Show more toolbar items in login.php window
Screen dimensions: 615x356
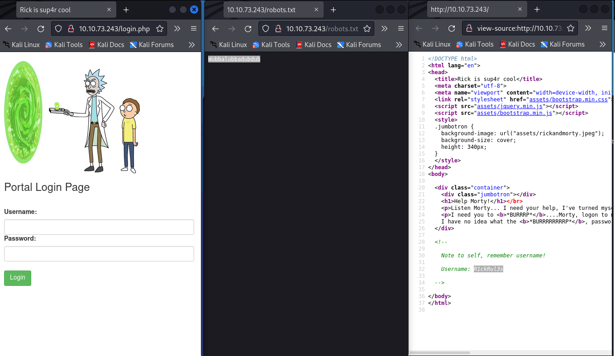coord(177,28)
